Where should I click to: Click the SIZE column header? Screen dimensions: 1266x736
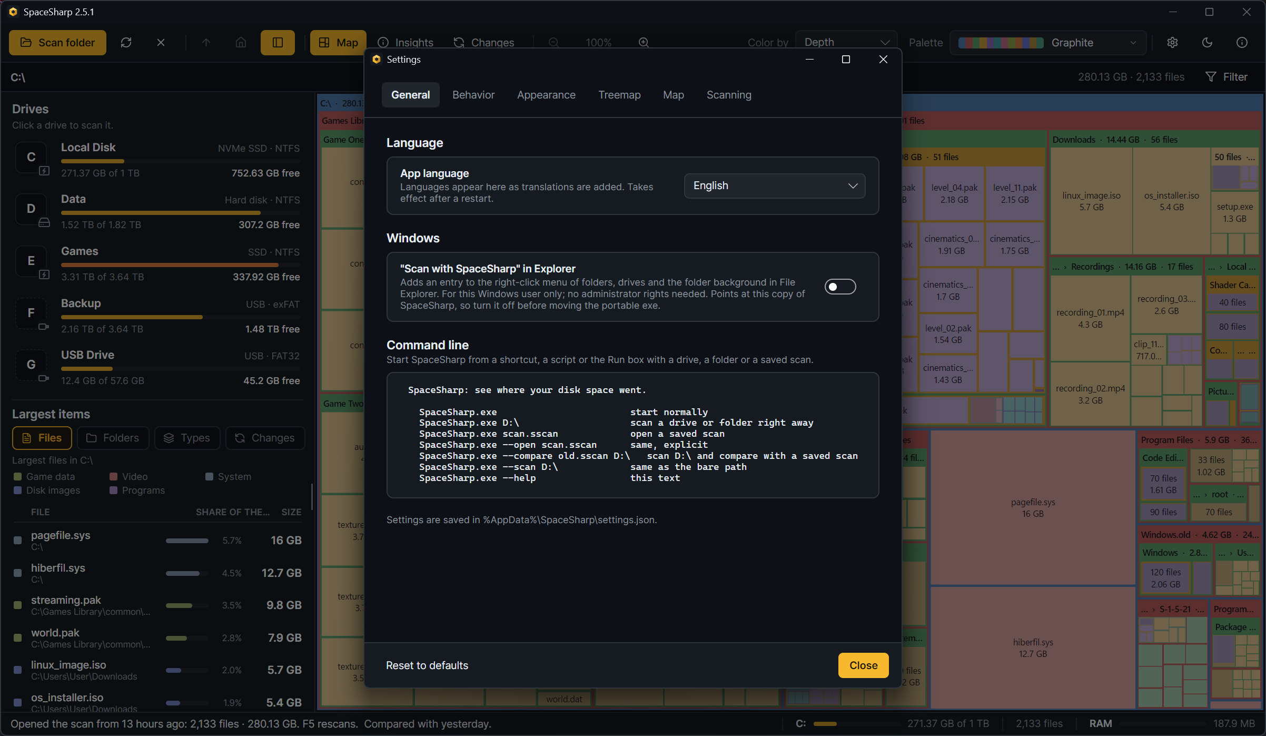291,512
